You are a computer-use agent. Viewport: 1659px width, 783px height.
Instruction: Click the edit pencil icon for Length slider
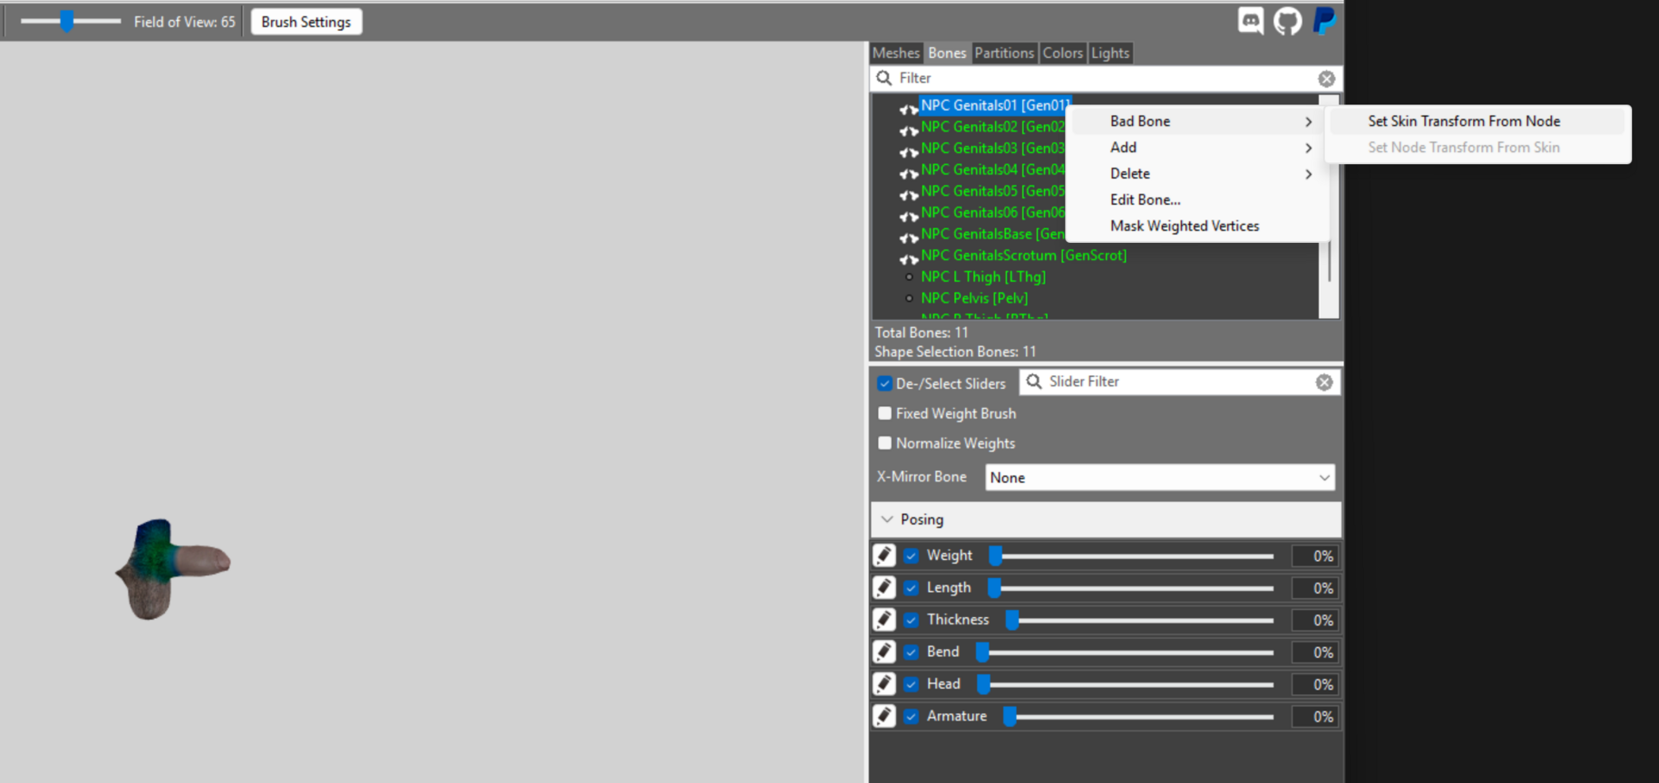click(x=884, y=588)
